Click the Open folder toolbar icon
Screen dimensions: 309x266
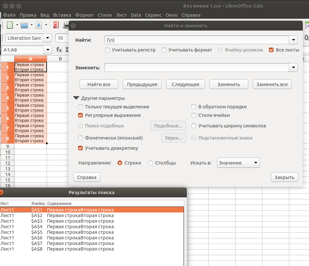pos(24,25)
